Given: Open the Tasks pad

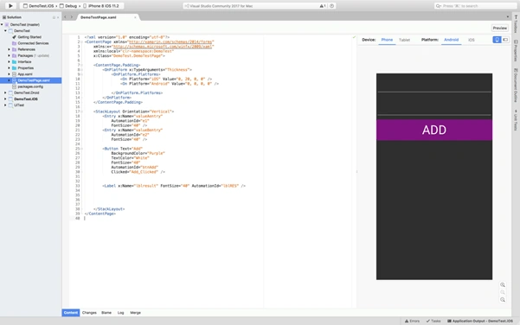Looking at the screenshot, I should pos(433,321).
